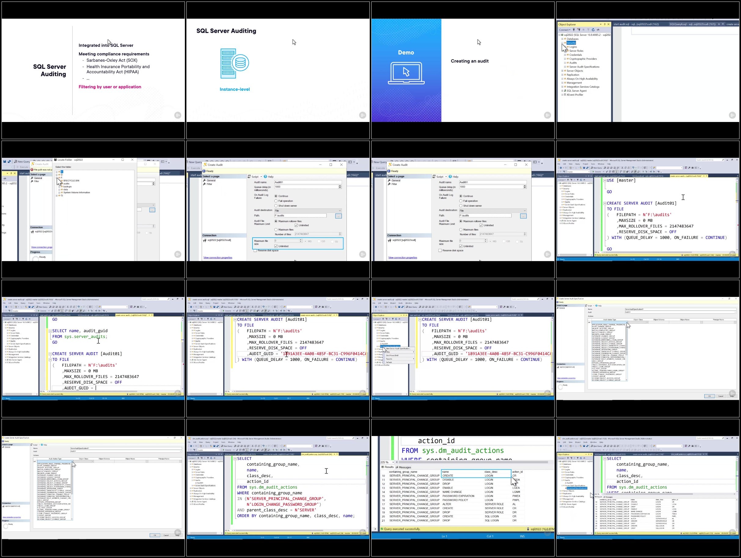Image resolution: width=741 pixels, height=558 pixels.
Task: Select Continue radio in highlighted Create Audit dialog
Action: coord(276,196)
